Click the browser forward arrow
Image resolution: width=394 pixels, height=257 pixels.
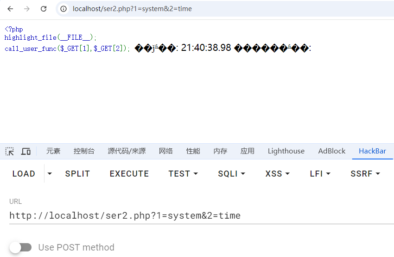click(x=27, y=9)
